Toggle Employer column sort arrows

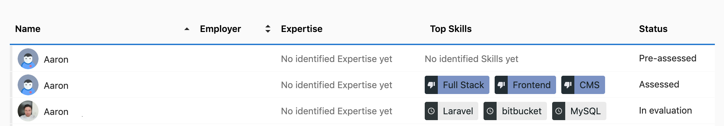click(268, 29)
